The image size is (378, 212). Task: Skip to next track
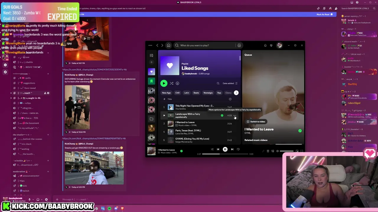(232, 149)
